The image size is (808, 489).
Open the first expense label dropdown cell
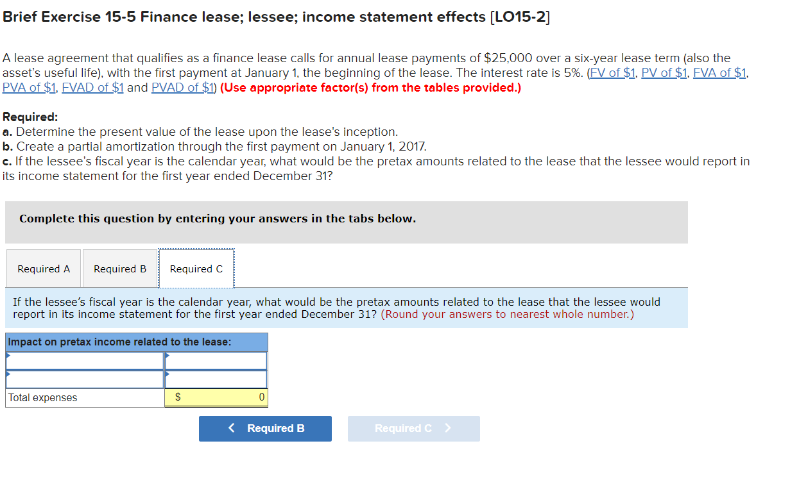(83, 360)
